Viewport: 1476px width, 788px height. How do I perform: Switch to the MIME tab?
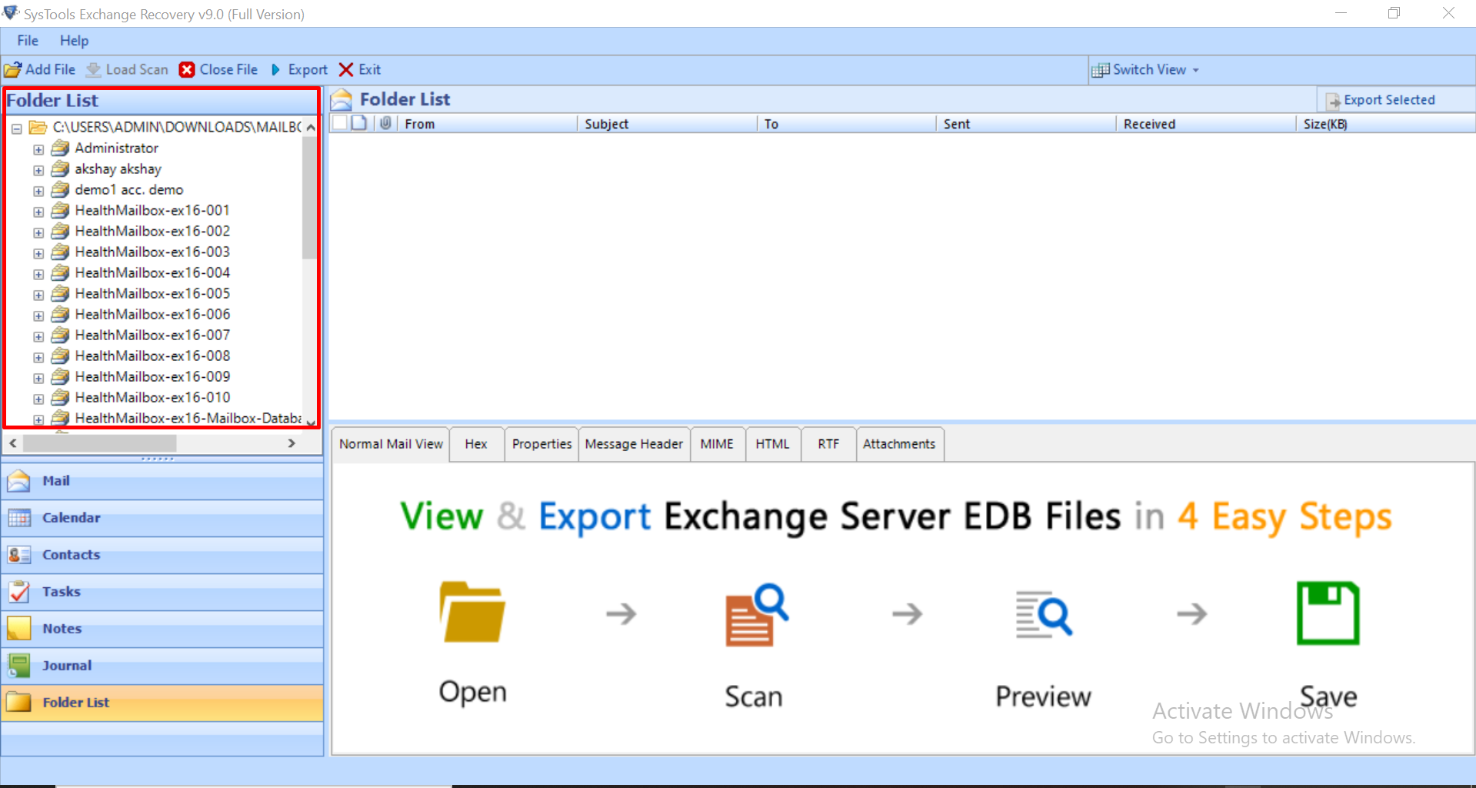coord(717,444)
